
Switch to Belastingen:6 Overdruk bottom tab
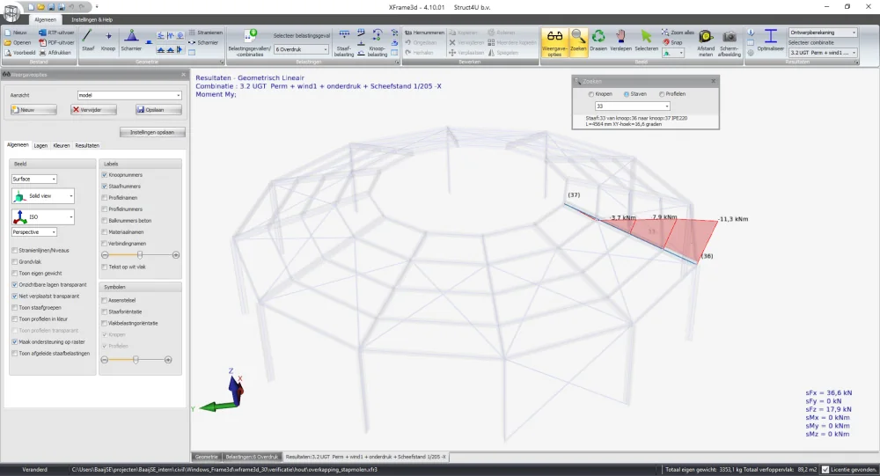point(252,457)
